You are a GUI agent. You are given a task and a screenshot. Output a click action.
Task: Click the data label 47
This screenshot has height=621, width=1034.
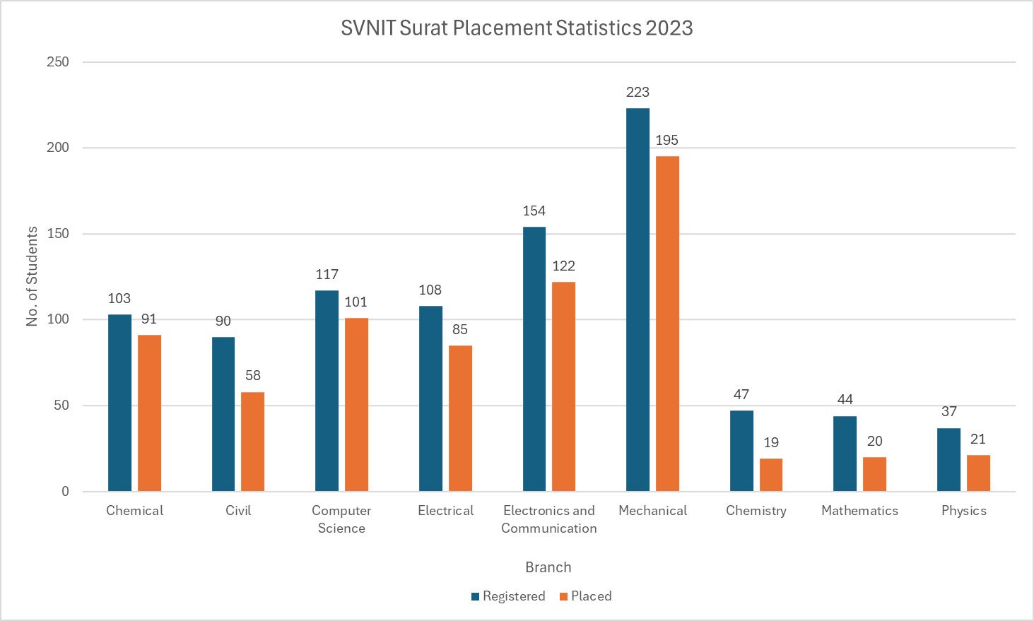click(741, 395)
